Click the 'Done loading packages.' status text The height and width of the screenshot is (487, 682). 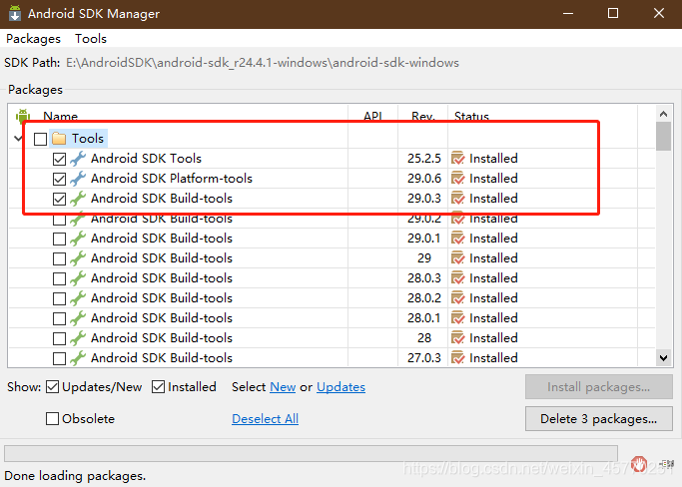(x=75, y=476)
